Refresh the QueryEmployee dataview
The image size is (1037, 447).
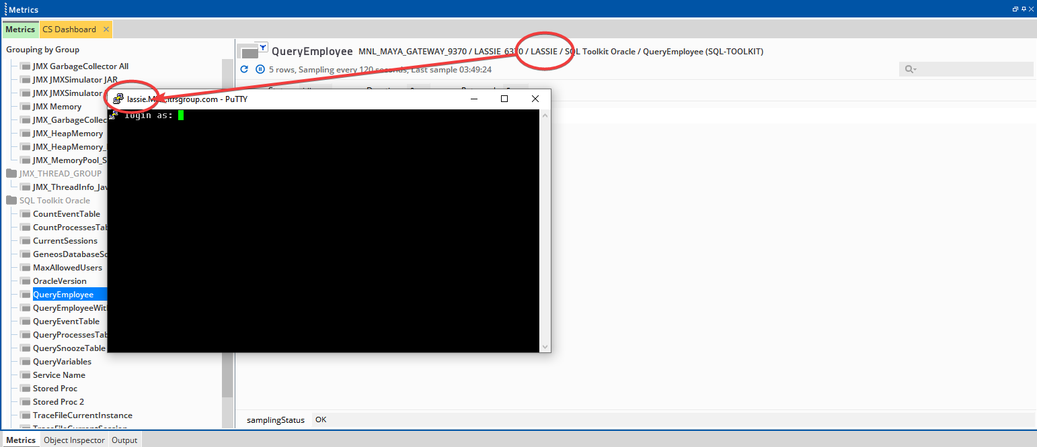(243, 68)
